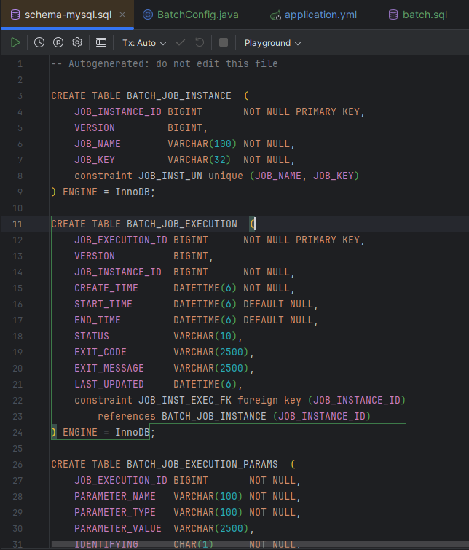The height and width of the screenshot is (550, 469).
Task: Click the VERSION column on line 13
Action: (x=95, y=256)
